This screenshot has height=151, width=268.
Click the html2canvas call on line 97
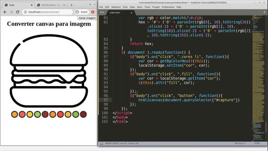(x=150, y=100)
